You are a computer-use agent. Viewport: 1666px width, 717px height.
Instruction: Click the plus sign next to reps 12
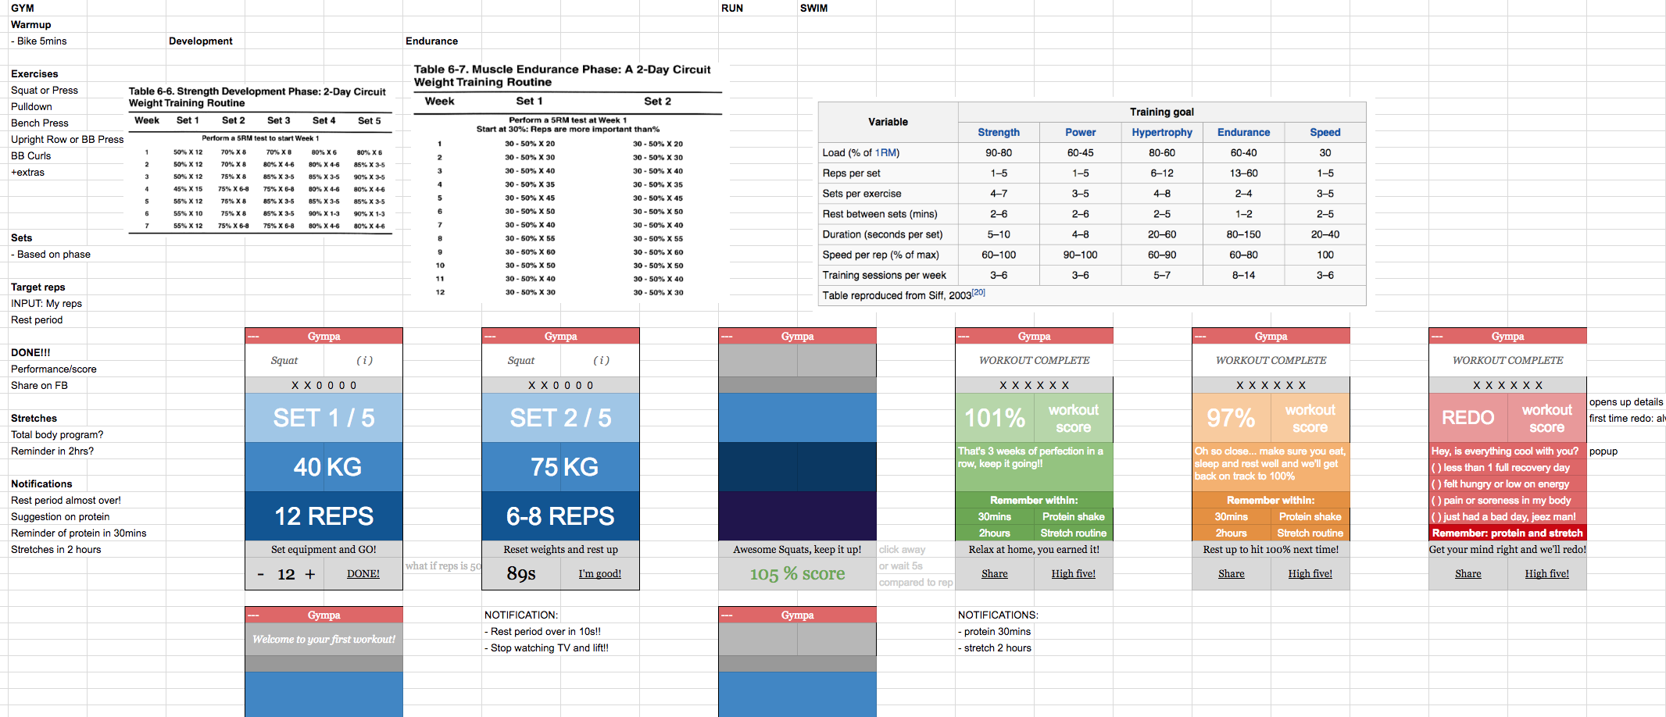click(310, 574)
